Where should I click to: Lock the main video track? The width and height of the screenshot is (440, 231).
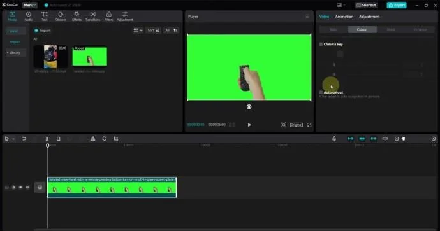(x=13, y=187)
